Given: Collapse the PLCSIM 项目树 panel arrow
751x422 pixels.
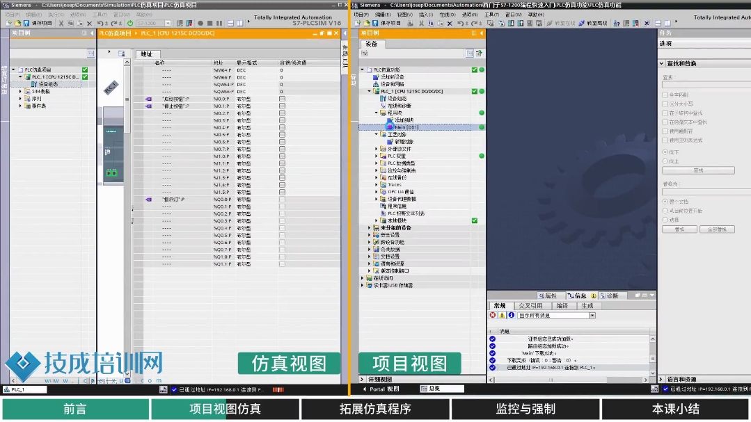Looking at the screenshot, I should pyautogui.click(x=92, y=33).
